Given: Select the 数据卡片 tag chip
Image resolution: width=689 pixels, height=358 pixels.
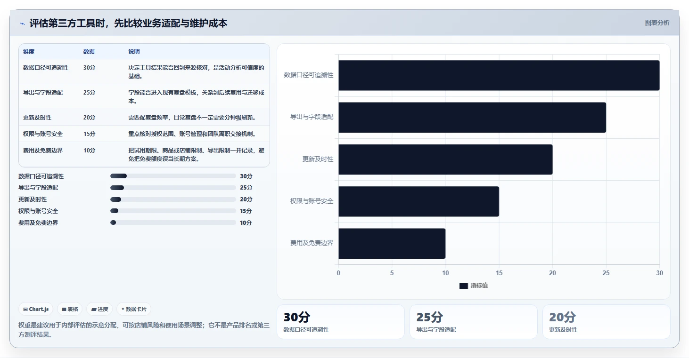Looking at the screenshot, I should coord(134,309).
